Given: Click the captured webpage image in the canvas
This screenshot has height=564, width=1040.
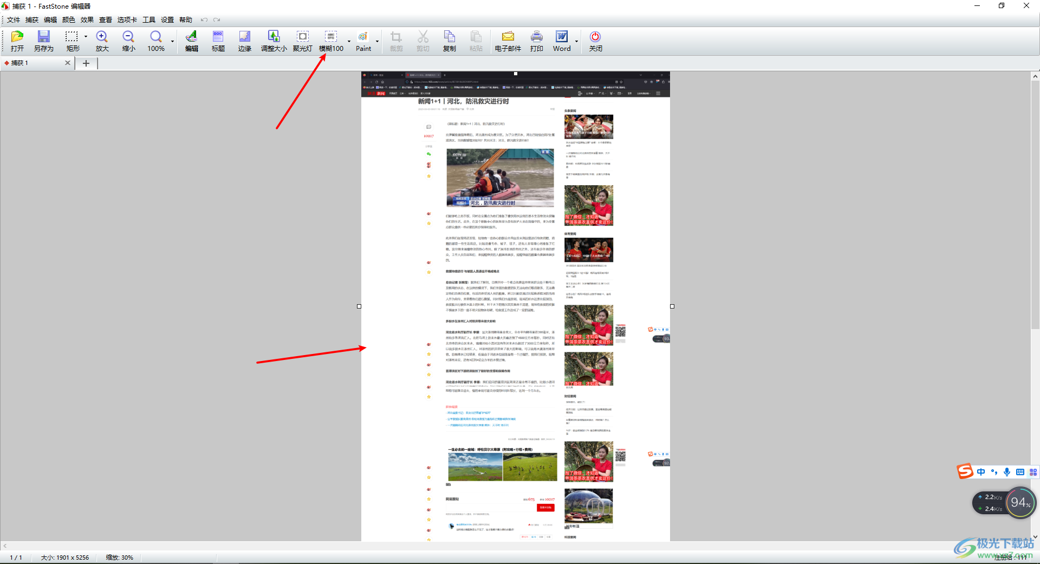Looking at the screenshot, I should [x=516, y=306].
